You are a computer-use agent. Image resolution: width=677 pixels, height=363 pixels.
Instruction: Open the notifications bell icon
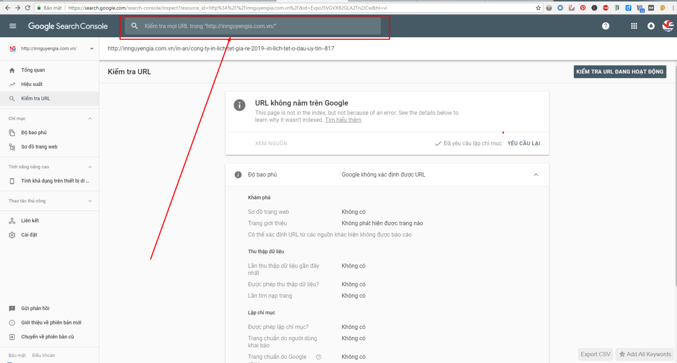coord(651,26)
